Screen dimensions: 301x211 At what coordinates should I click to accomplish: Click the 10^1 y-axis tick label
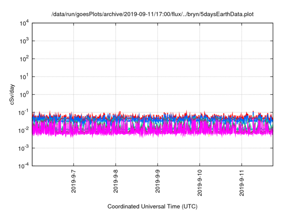tap(24, 77)
